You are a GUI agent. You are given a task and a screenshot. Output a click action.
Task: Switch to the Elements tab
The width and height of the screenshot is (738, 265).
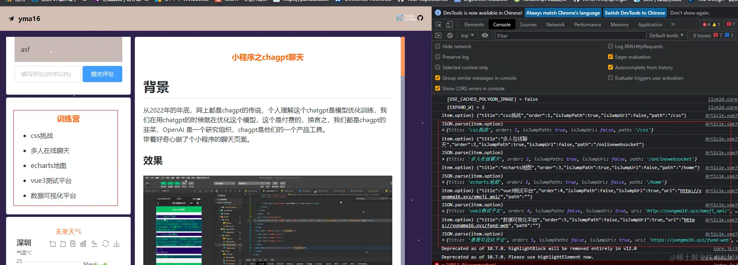tap(474, 25)
